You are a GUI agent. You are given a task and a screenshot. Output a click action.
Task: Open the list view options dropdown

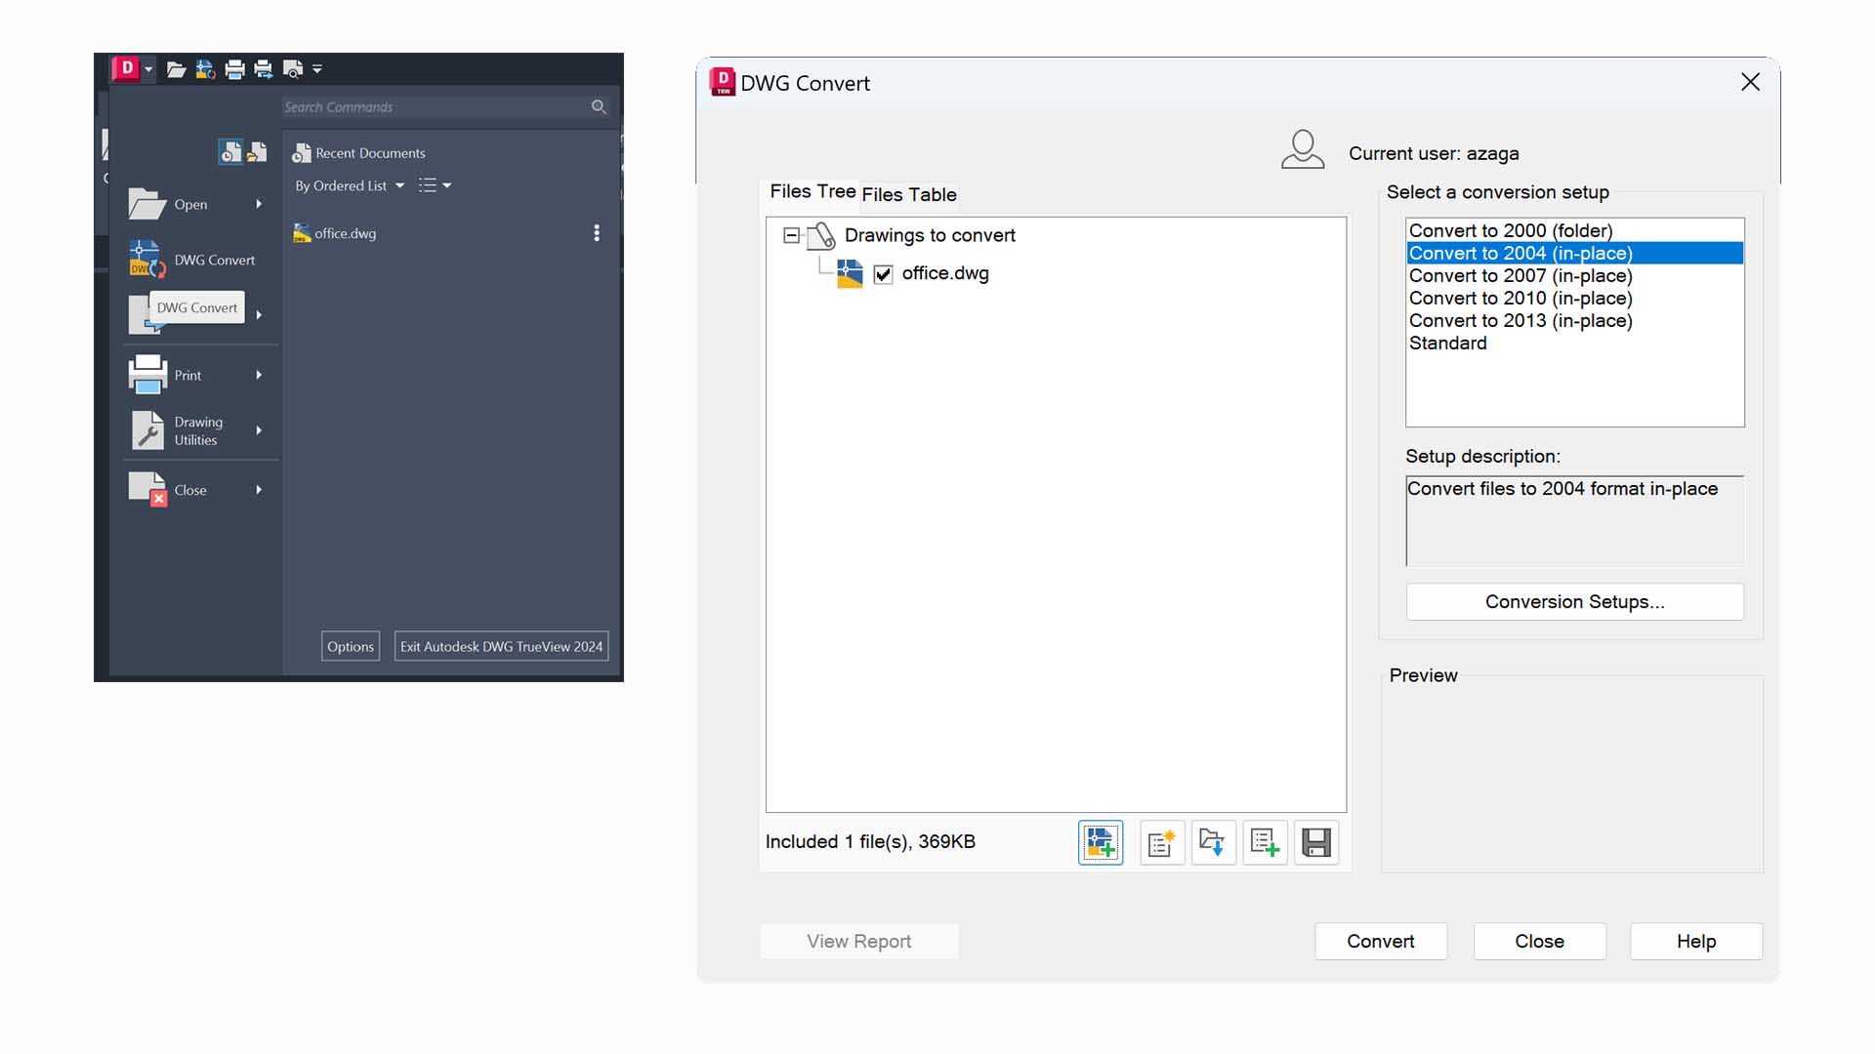435,185
